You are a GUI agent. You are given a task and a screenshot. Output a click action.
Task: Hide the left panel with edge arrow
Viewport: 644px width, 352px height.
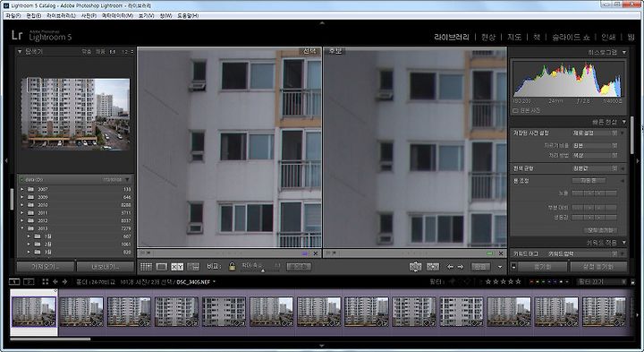point(5,160)
